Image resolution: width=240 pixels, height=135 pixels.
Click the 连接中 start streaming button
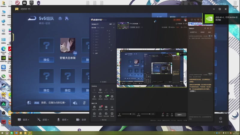(x=181, y=115)
